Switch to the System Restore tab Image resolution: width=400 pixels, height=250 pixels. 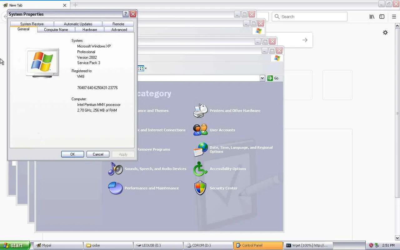coord(32,24)
